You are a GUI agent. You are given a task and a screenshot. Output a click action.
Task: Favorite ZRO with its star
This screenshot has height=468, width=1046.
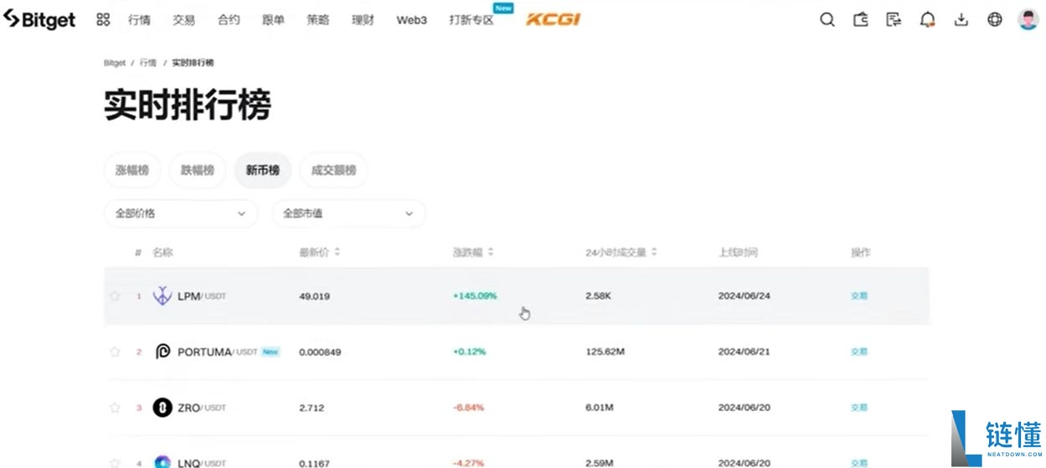coord(115,408)
